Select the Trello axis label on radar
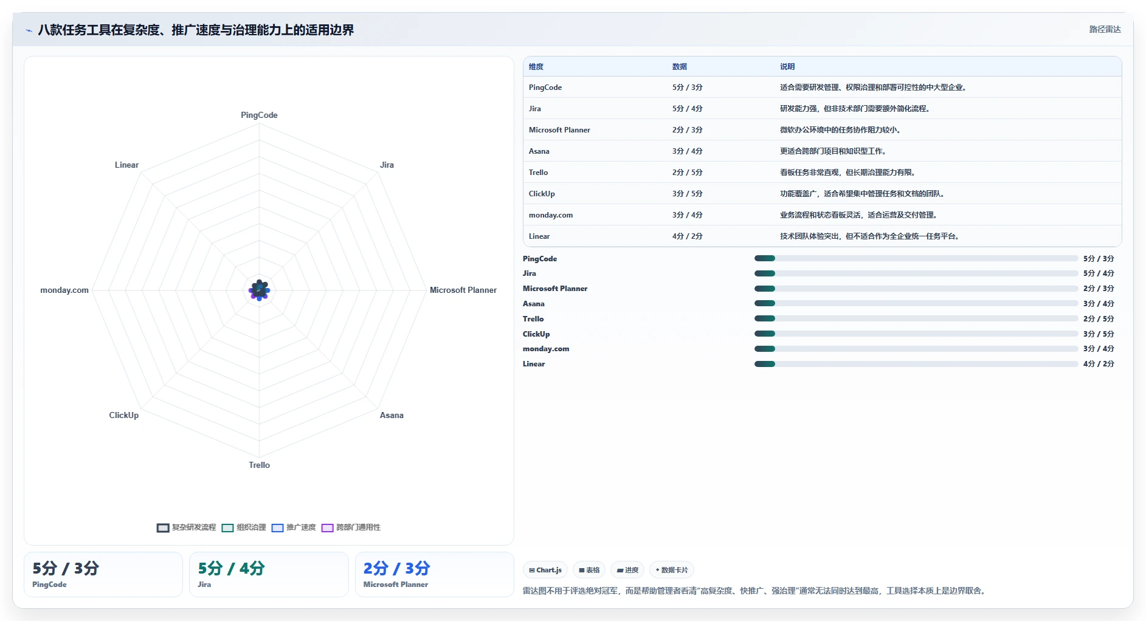The height and width of the screenshot is (621, 1146). pyautogui.click(x=259, y=465)
